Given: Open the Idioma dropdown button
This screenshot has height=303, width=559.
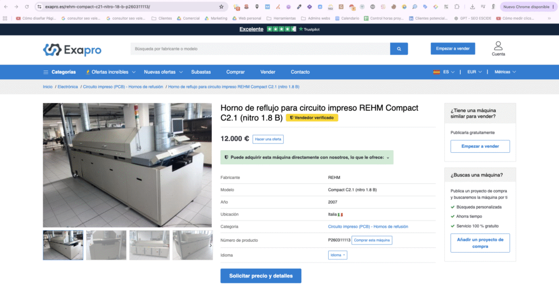Looking at the screenshot, I should click(x=337, y=256).
